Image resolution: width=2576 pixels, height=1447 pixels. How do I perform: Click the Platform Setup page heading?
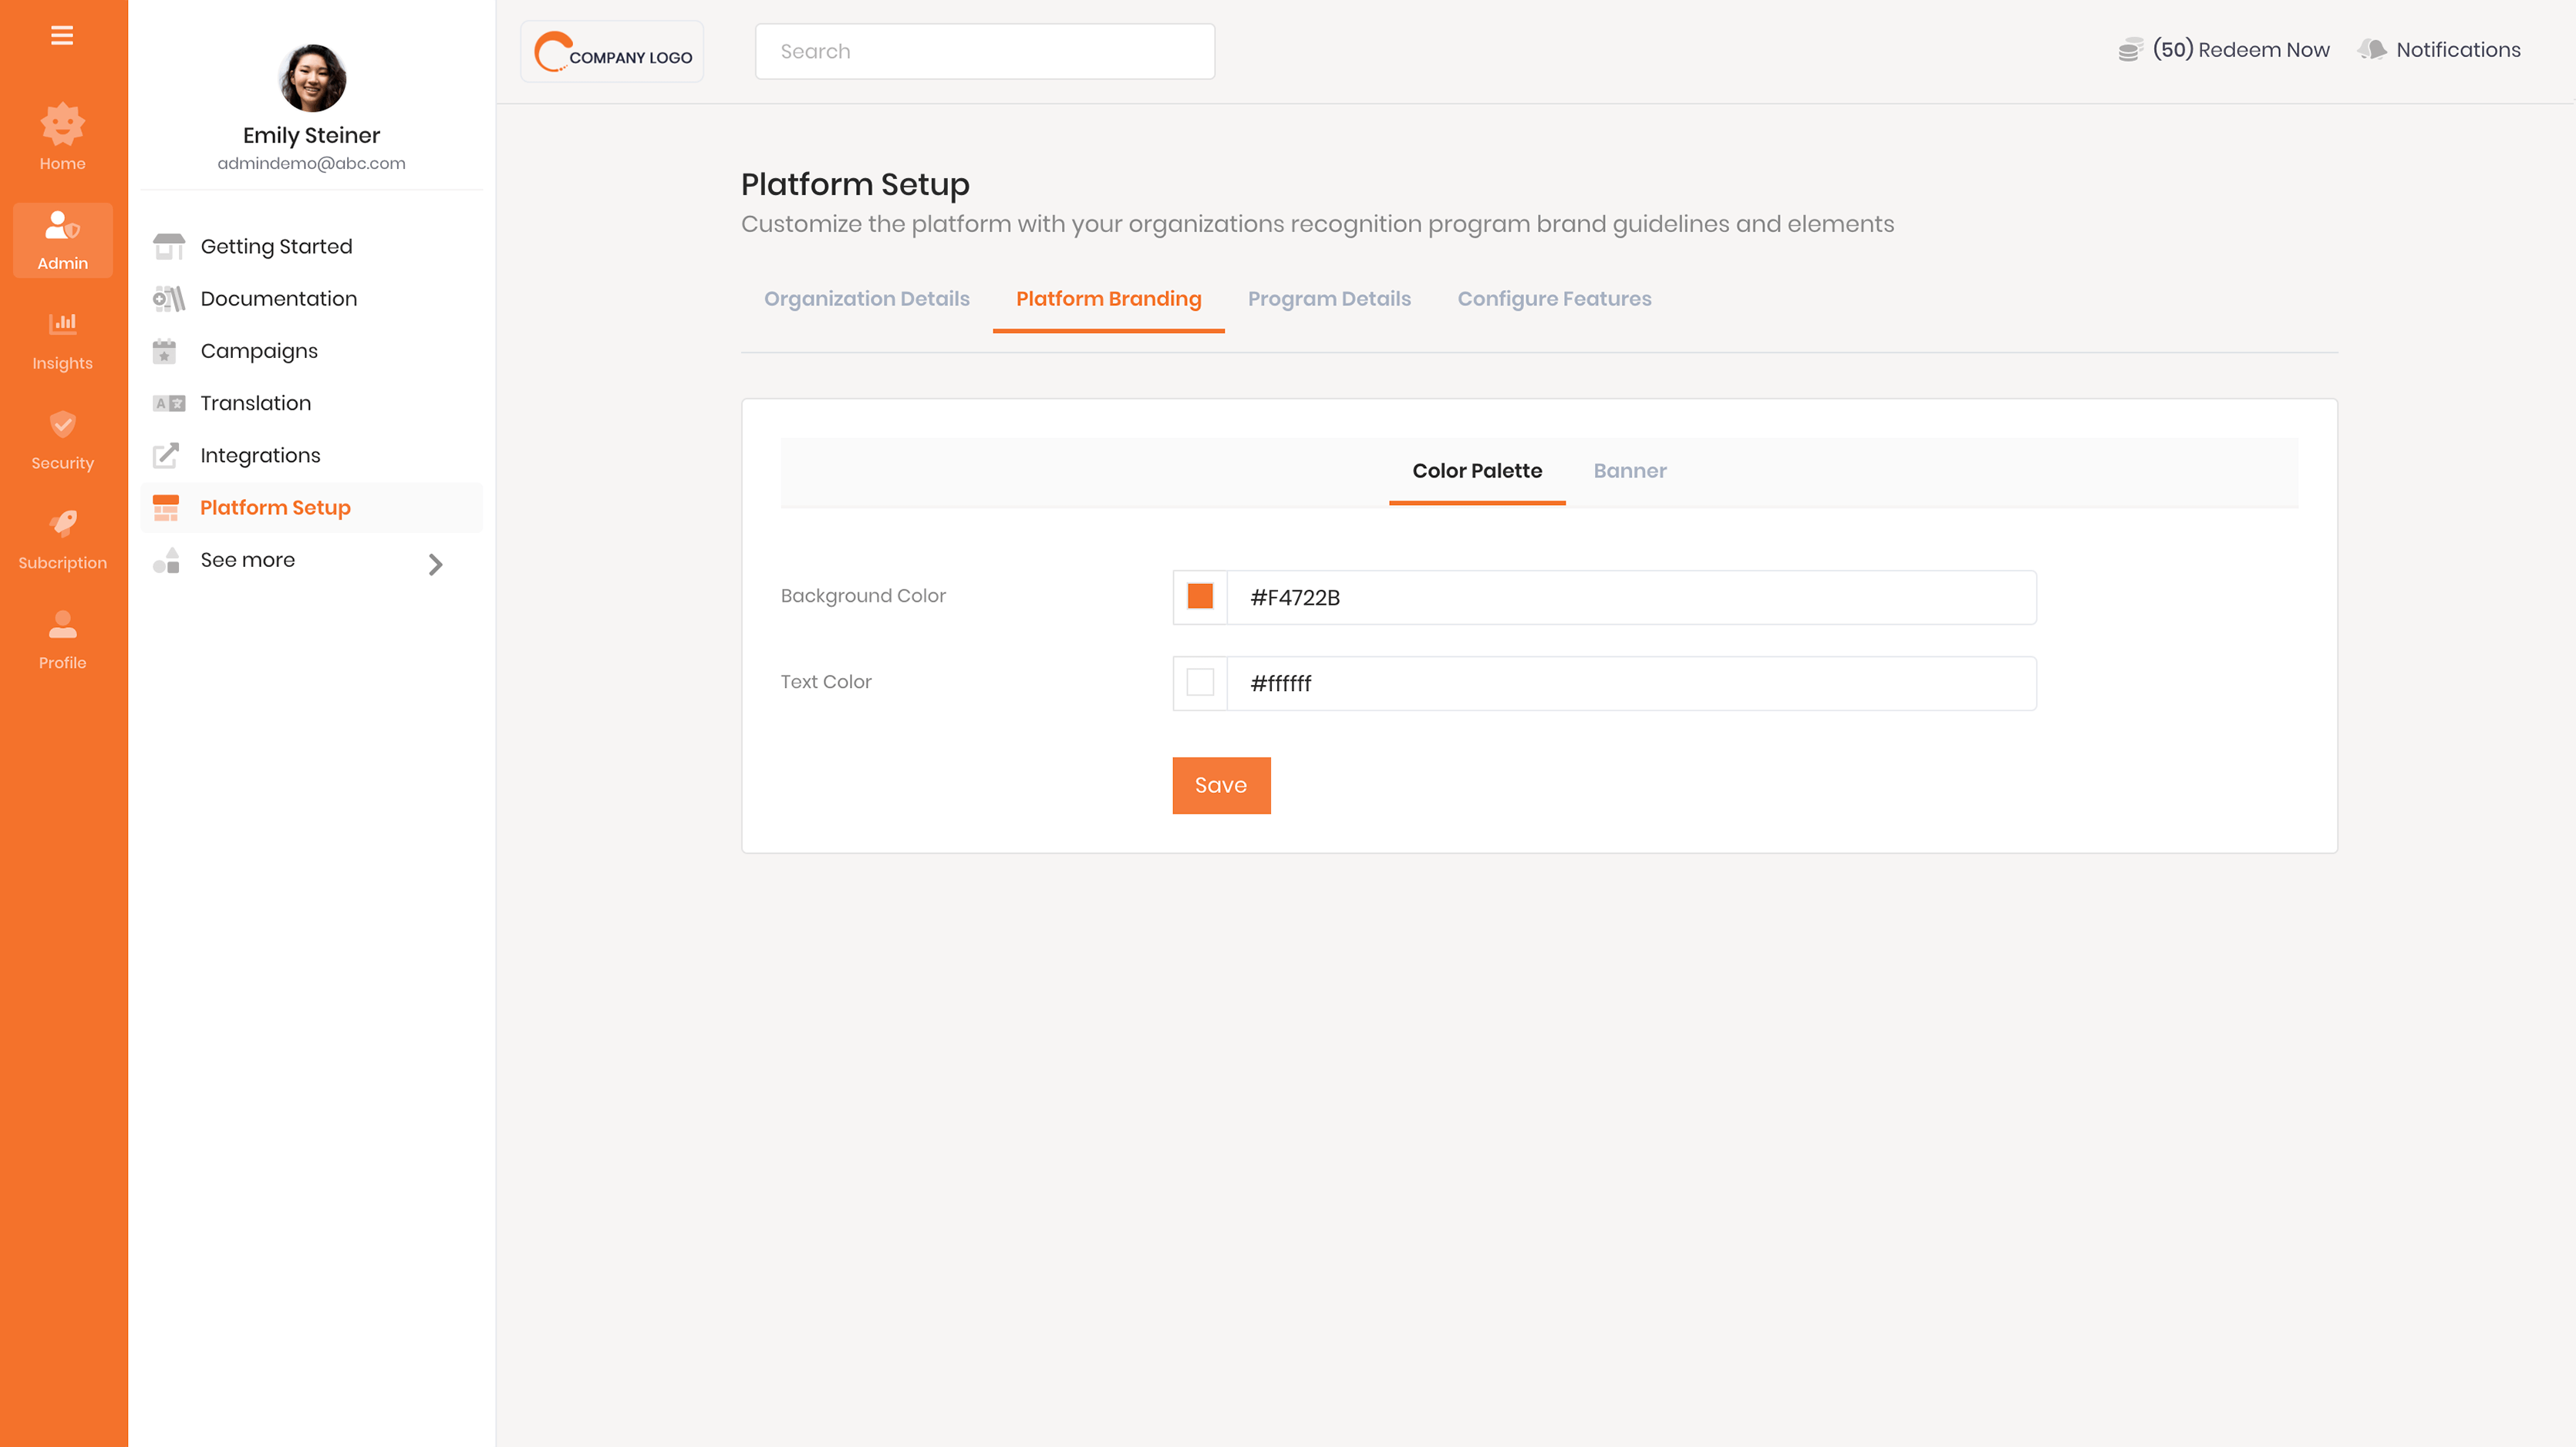[855, 184]
